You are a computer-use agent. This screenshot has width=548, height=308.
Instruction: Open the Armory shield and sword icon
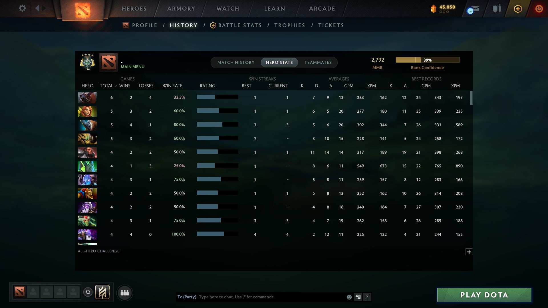496,9
